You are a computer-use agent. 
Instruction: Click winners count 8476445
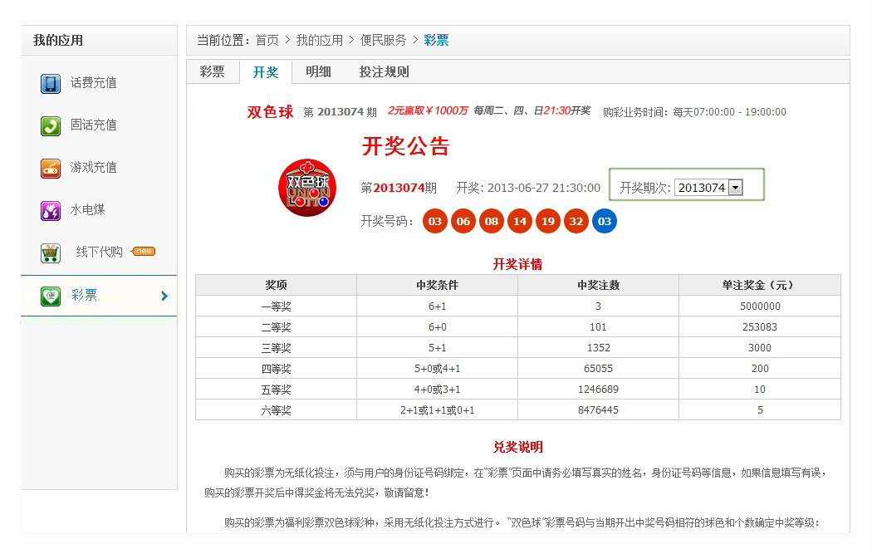[598, 410]
